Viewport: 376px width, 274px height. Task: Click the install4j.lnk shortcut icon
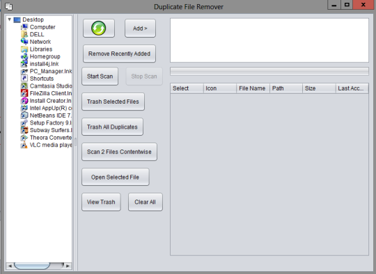pyautogui.click(x=24, y=64)
